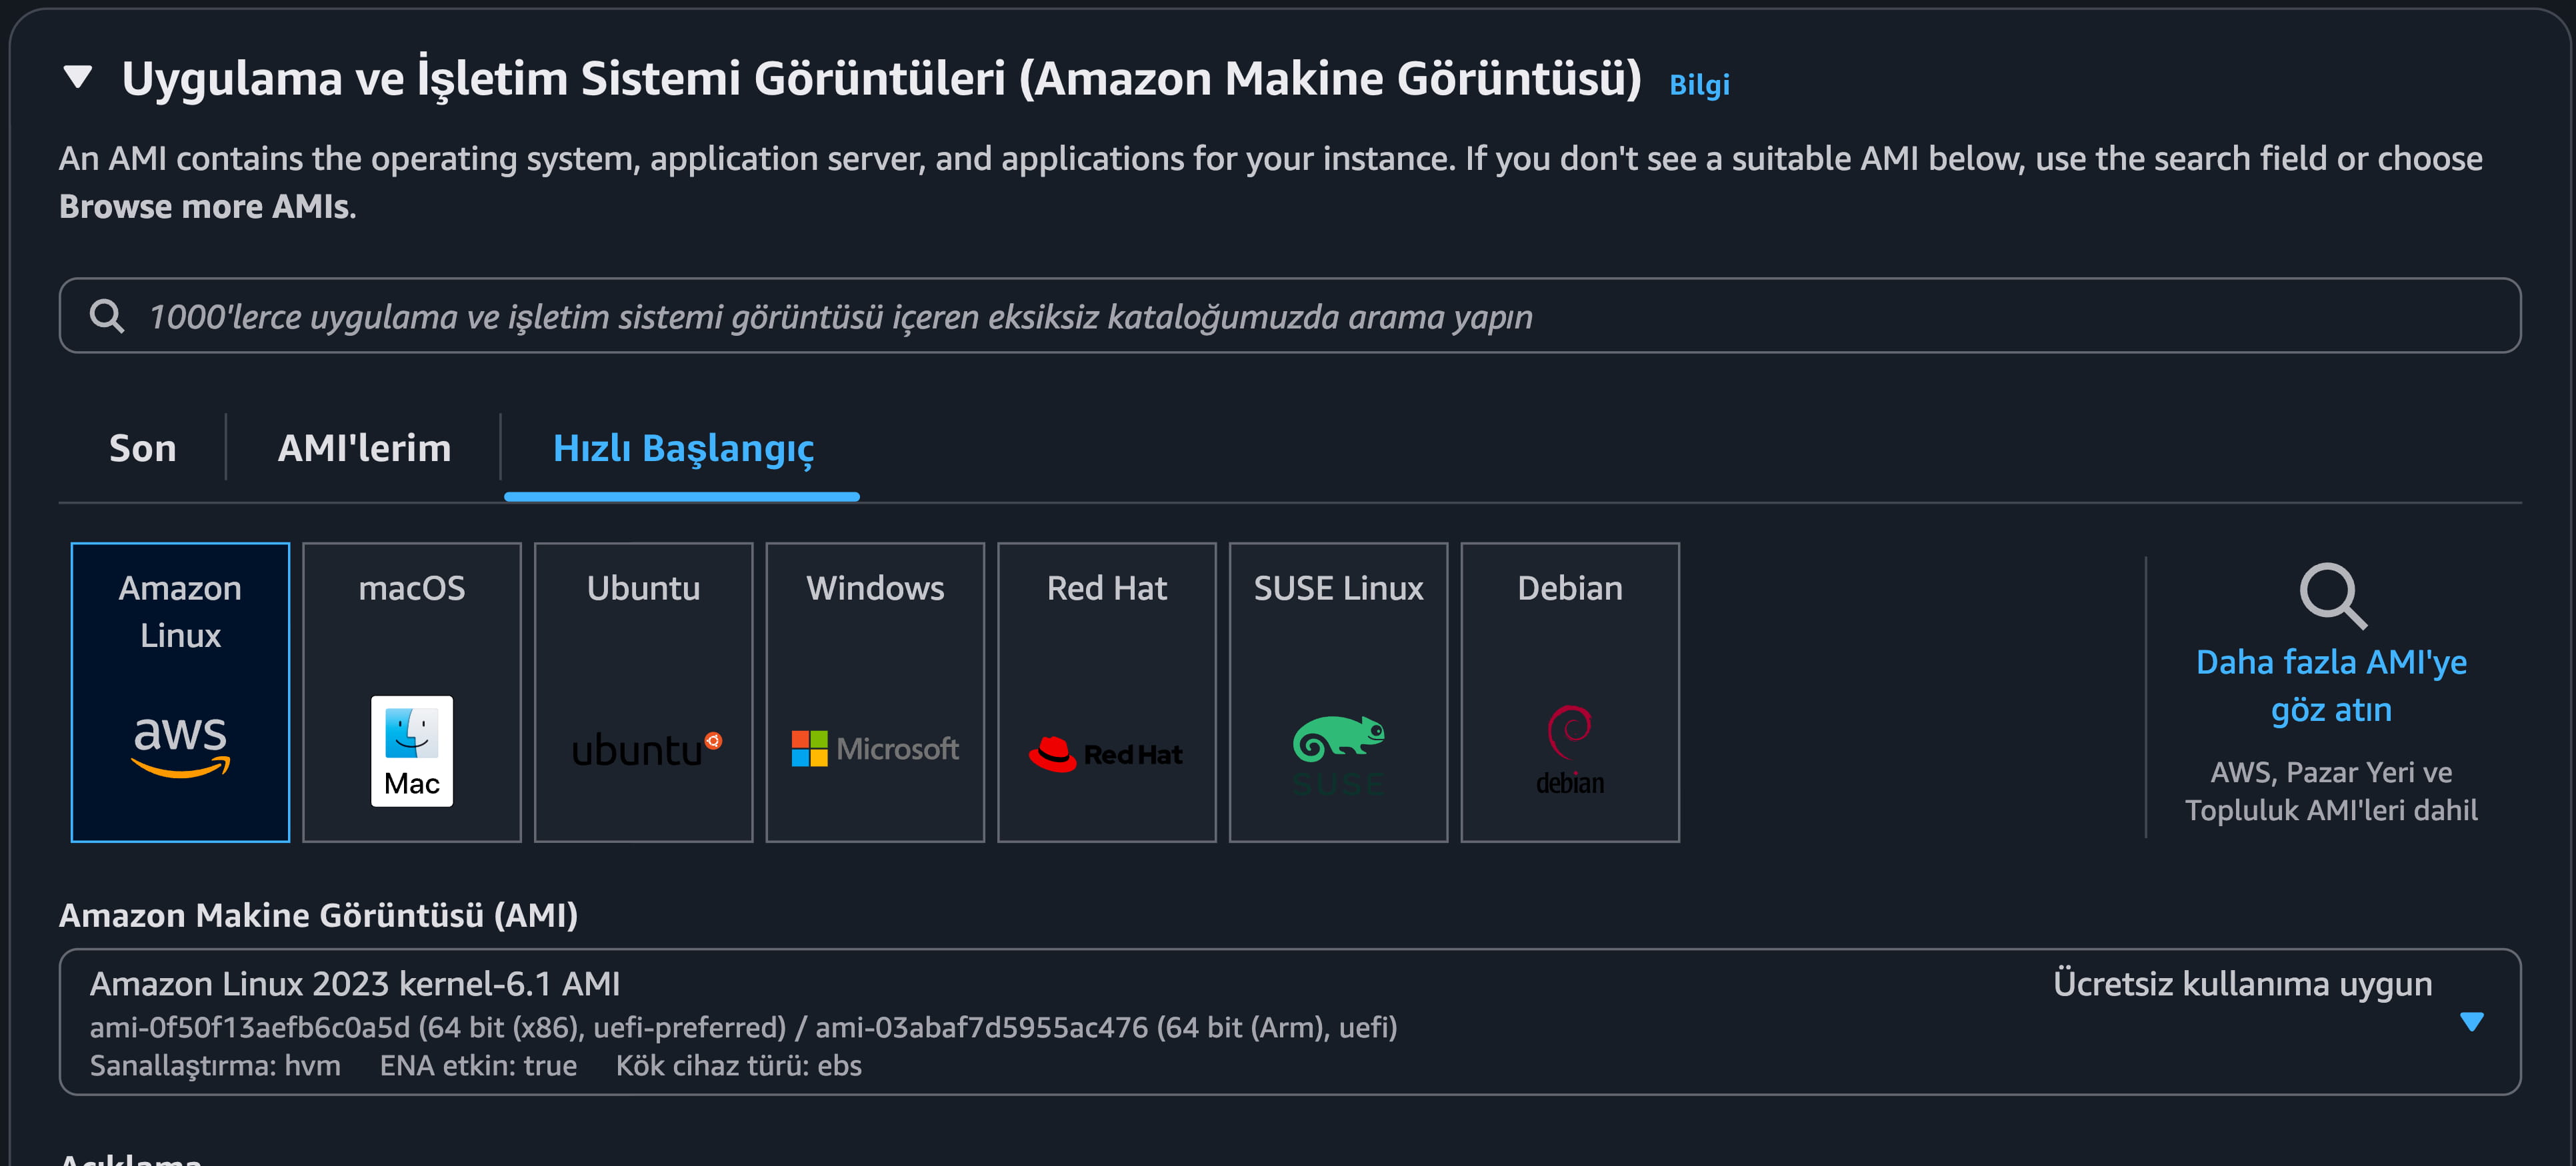This screenshot has width=2576, height=1166.
Task: Click the large magnifier browse AMIs icon
Action: pos(2332,596)
